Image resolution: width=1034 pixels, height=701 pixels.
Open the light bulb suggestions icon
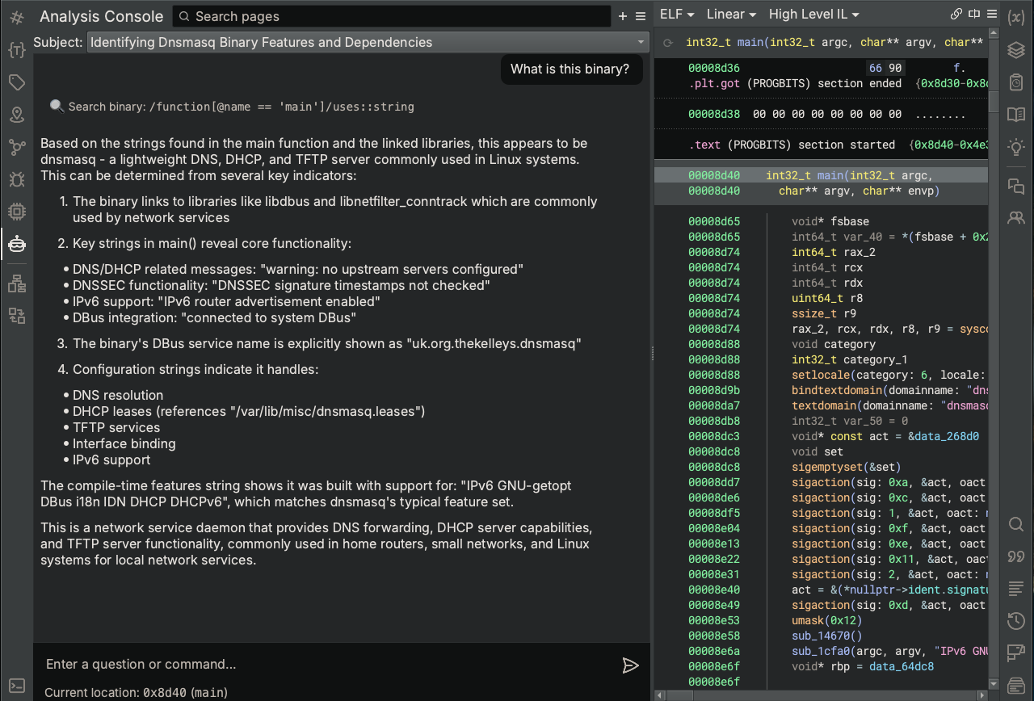point(1016,147)
